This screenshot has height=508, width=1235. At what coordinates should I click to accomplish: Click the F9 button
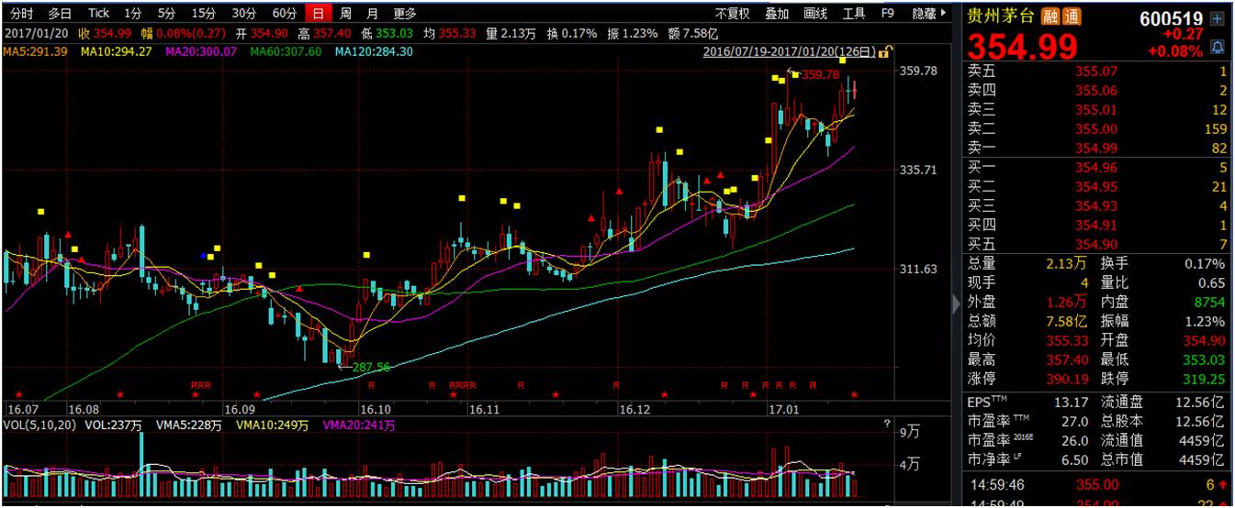[x=888, y=14]
